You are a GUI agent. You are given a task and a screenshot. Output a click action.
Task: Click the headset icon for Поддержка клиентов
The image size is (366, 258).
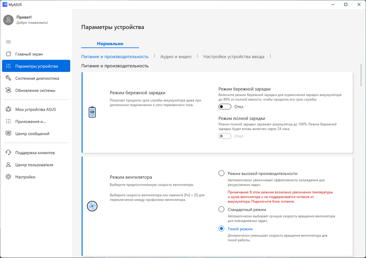[x=8, y=153]
